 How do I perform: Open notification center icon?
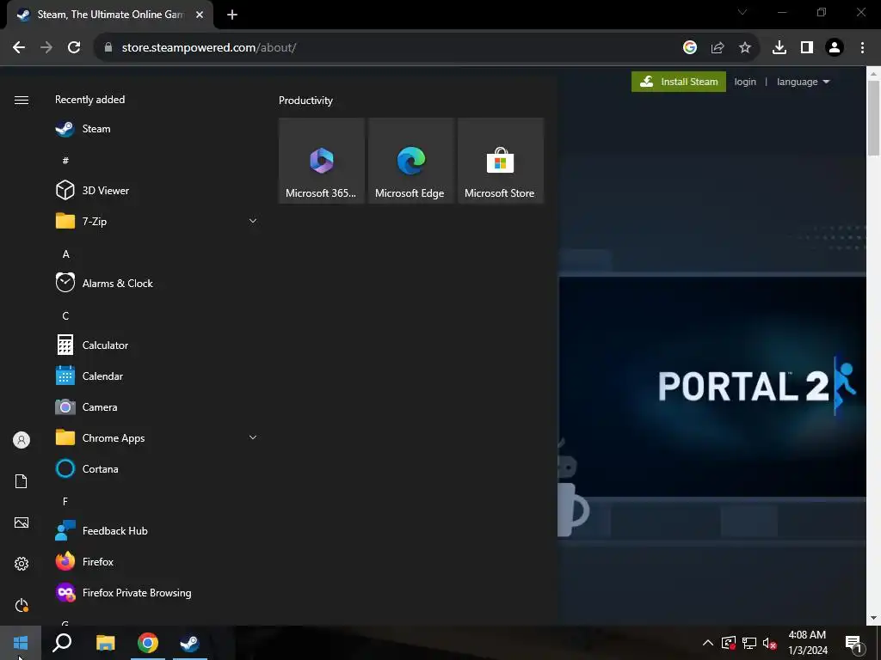(853, 643)
